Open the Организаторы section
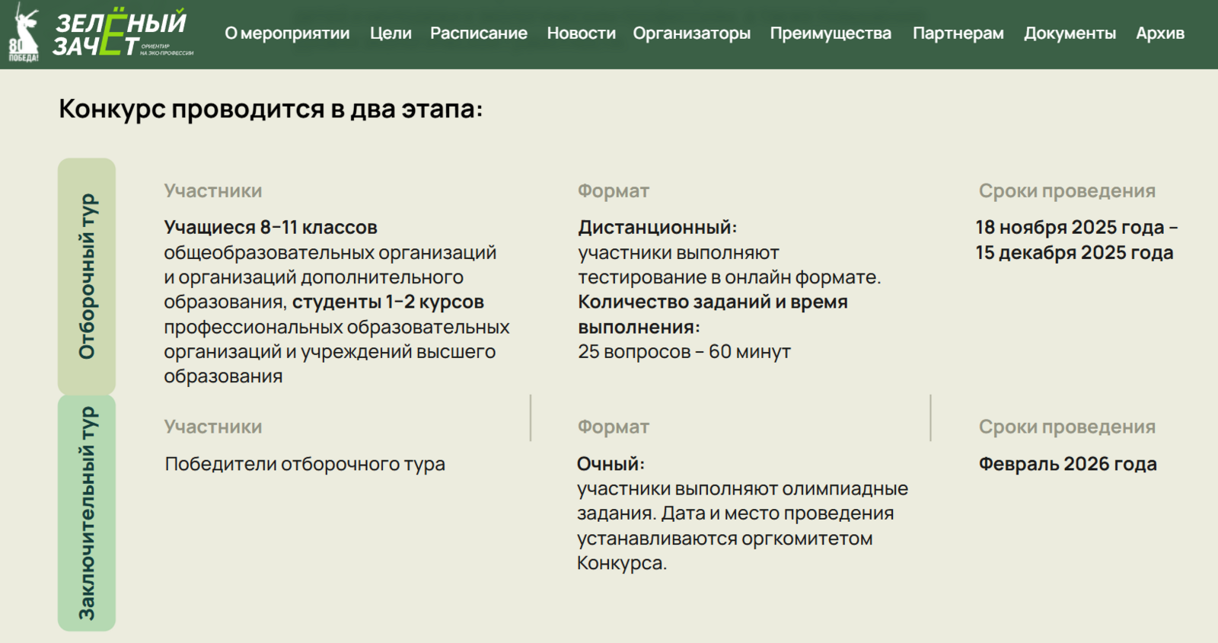 pyautogui.click(x=692, y=34)
